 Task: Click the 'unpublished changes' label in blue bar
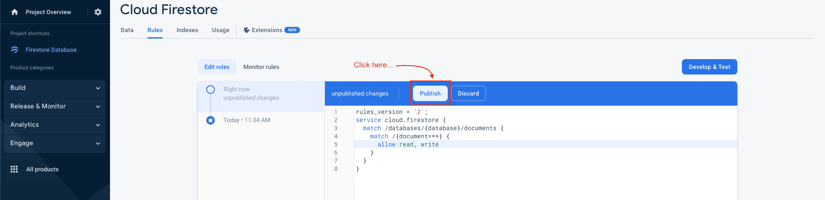pos(360,93)
